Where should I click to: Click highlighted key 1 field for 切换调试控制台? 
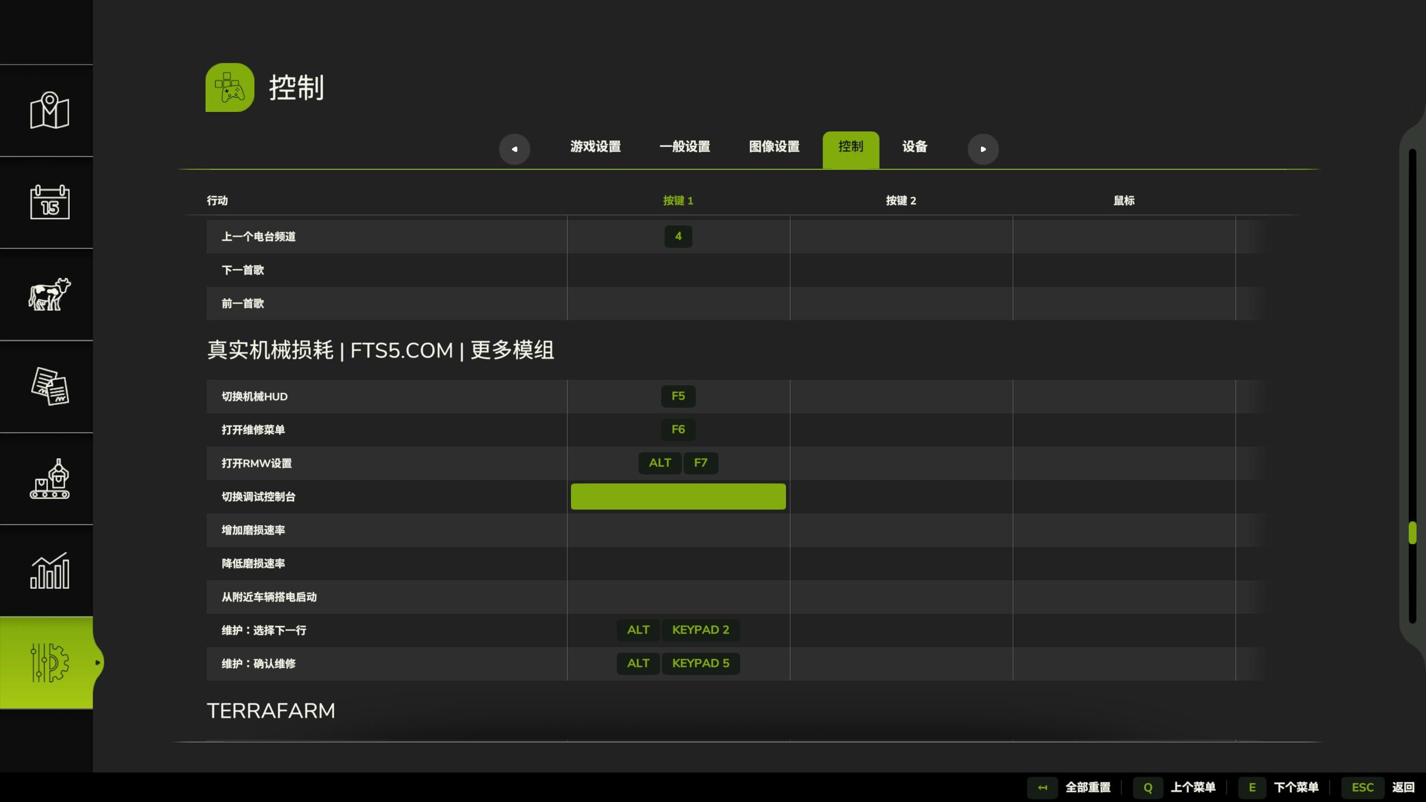678,496
